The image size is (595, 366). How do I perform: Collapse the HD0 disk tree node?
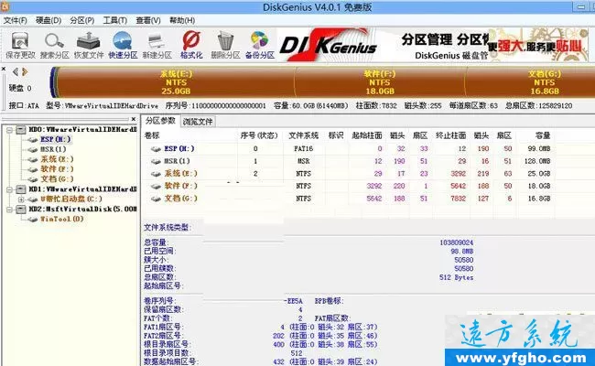tap(7, 130)
